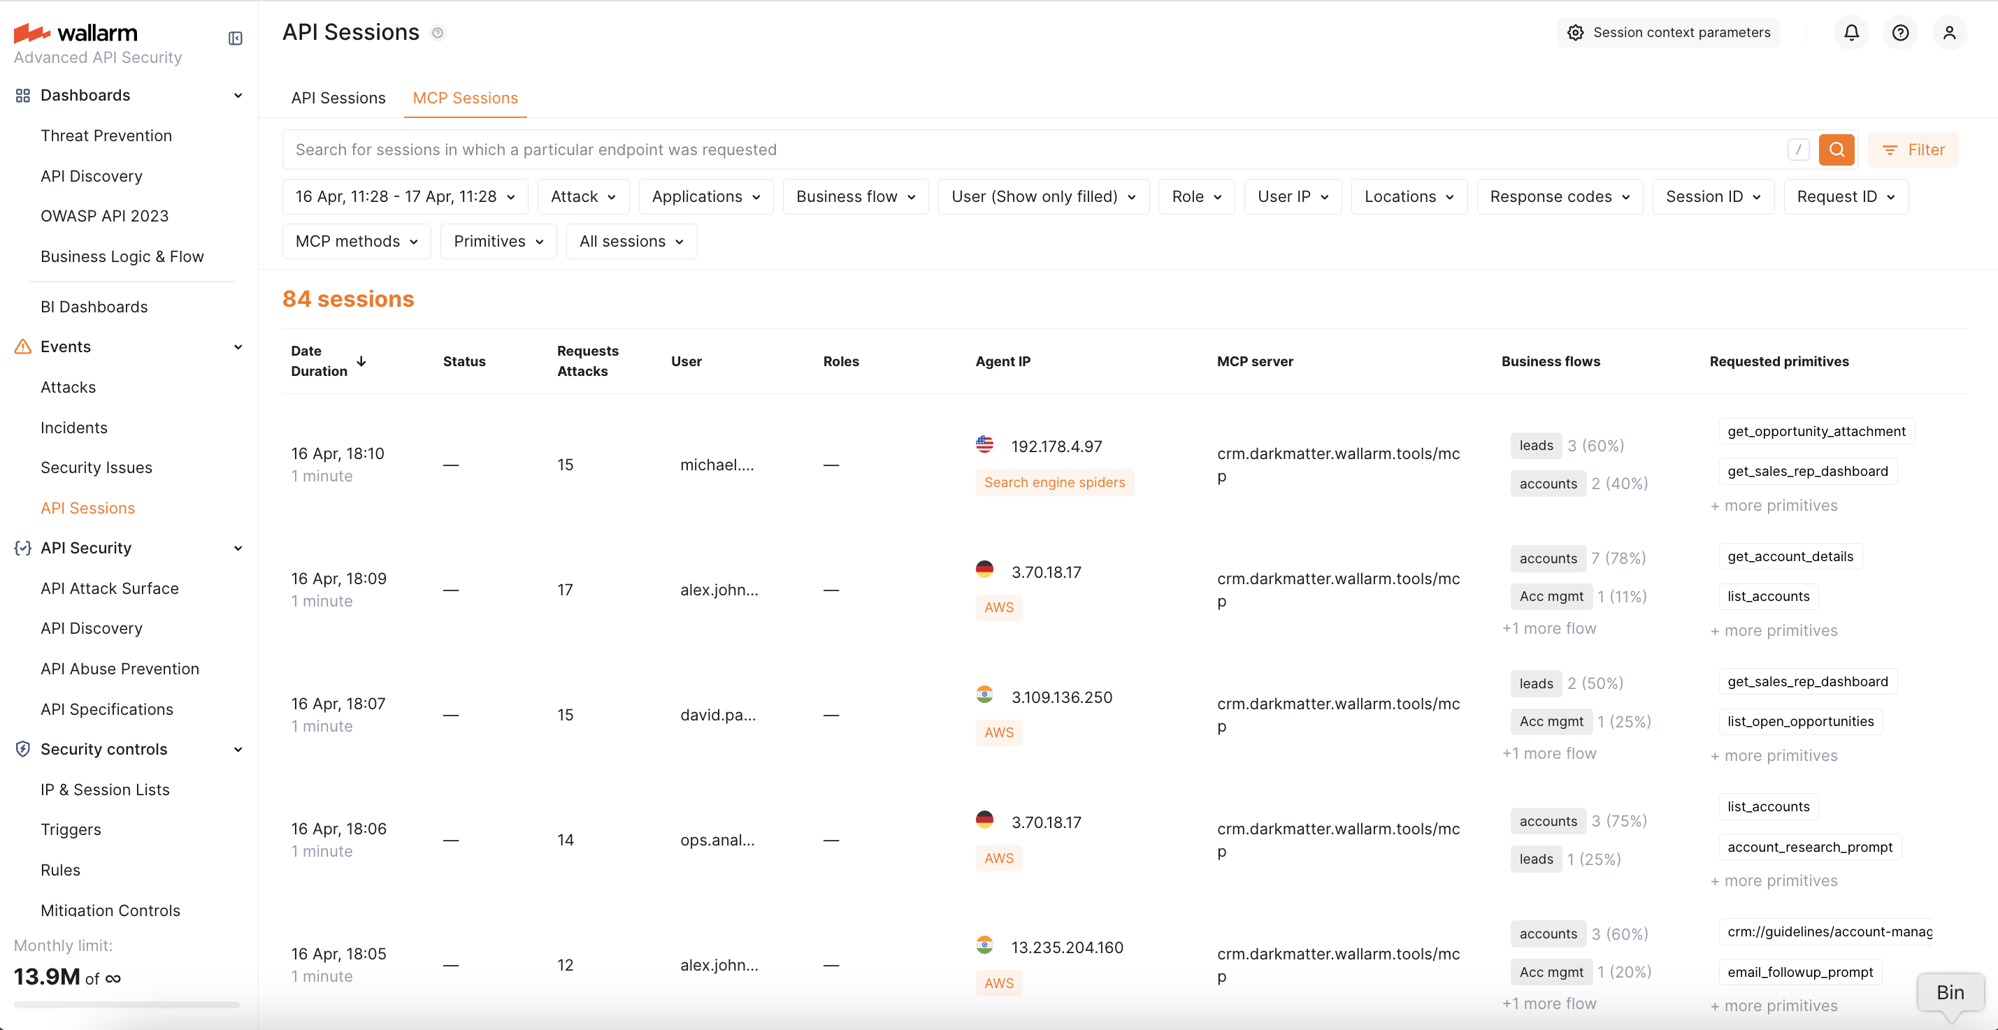Open the notifications bell
This screenshot has height=1030, width=1998.
[1850, 33]
